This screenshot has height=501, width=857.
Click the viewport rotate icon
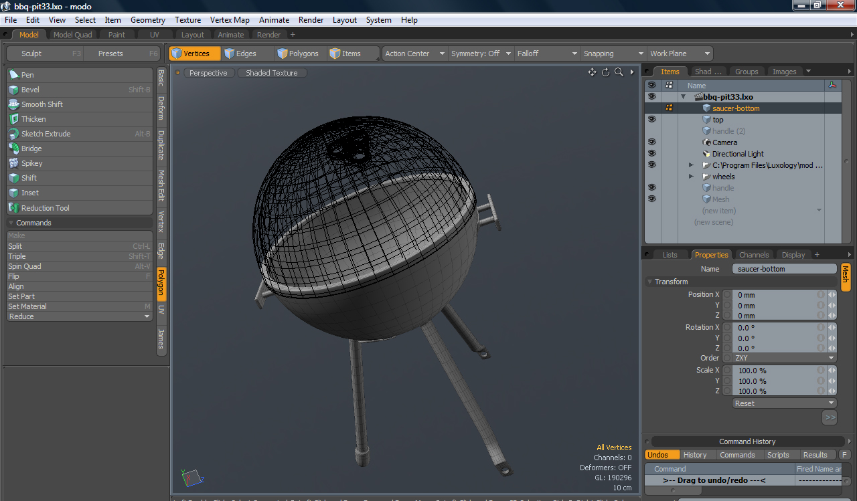pyautogui.click(x=606, y=72)
